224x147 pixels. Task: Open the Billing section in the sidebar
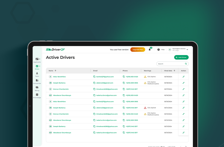[37, 88]
